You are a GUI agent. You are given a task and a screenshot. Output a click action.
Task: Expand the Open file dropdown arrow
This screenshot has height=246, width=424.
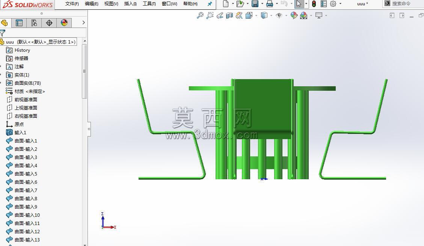point(247,4)
